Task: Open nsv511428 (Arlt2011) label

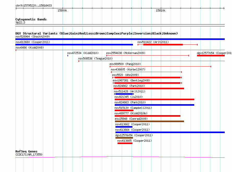Action: tap(130, 91)
